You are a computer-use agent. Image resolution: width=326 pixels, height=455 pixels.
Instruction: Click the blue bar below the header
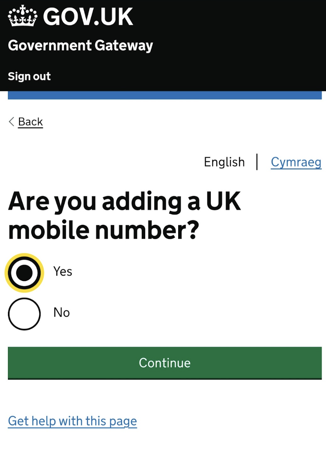[x=165, y=95]
